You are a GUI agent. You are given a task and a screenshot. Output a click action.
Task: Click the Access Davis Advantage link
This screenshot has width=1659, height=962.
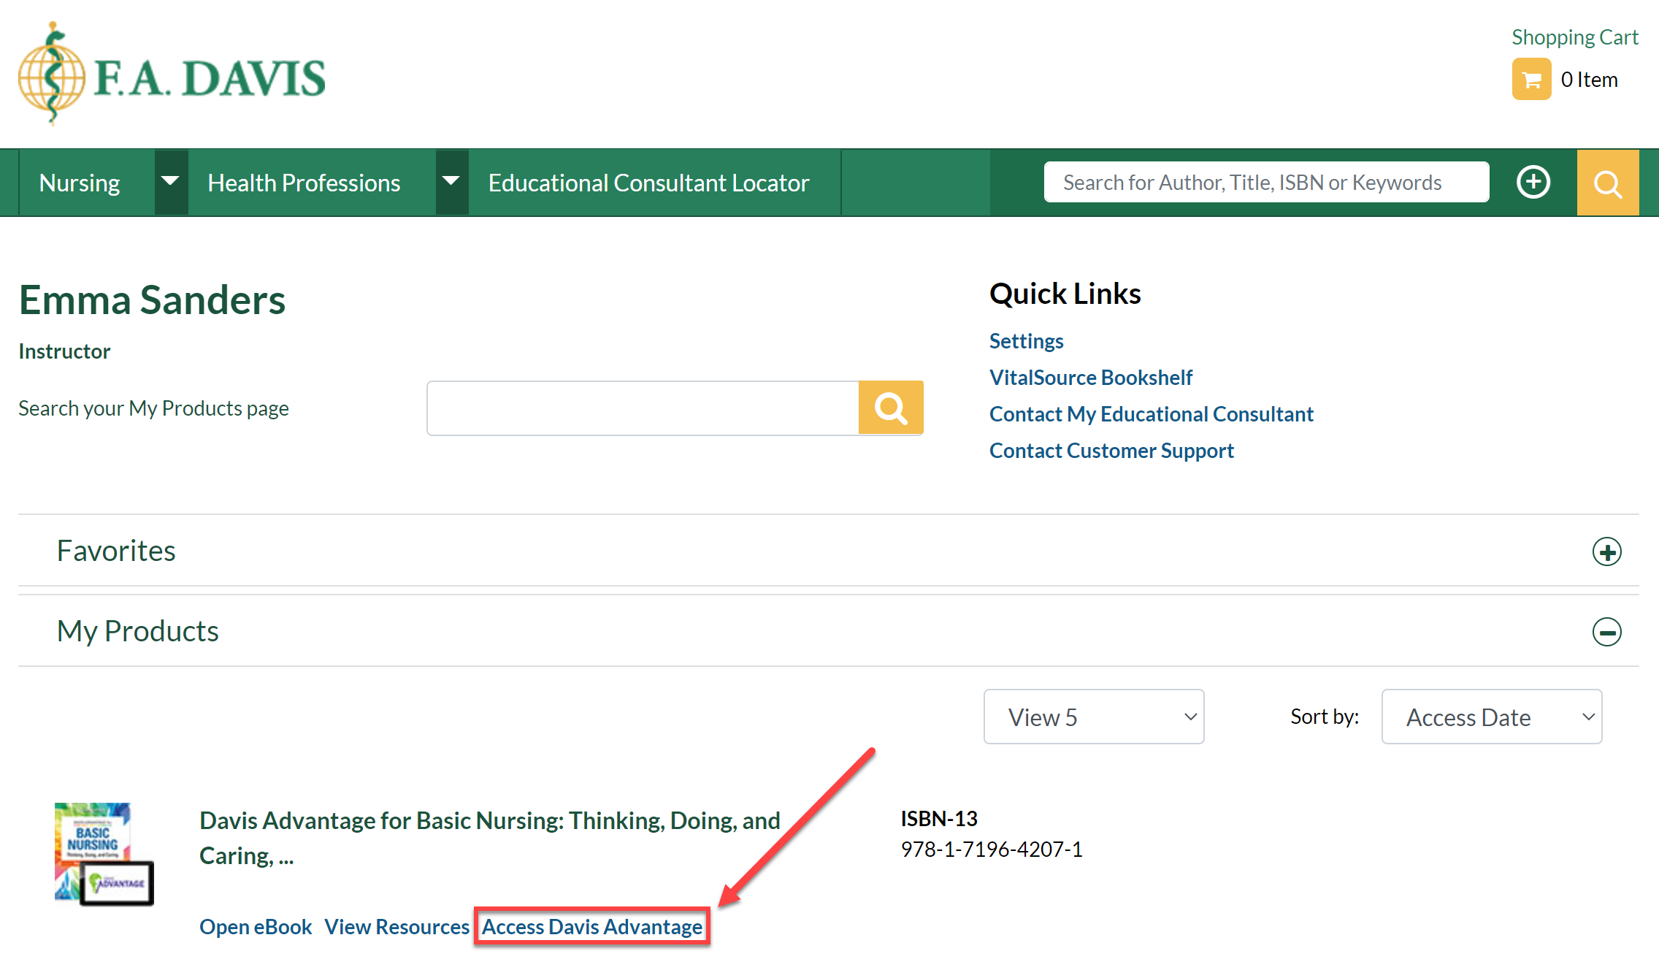click(591, 926)
